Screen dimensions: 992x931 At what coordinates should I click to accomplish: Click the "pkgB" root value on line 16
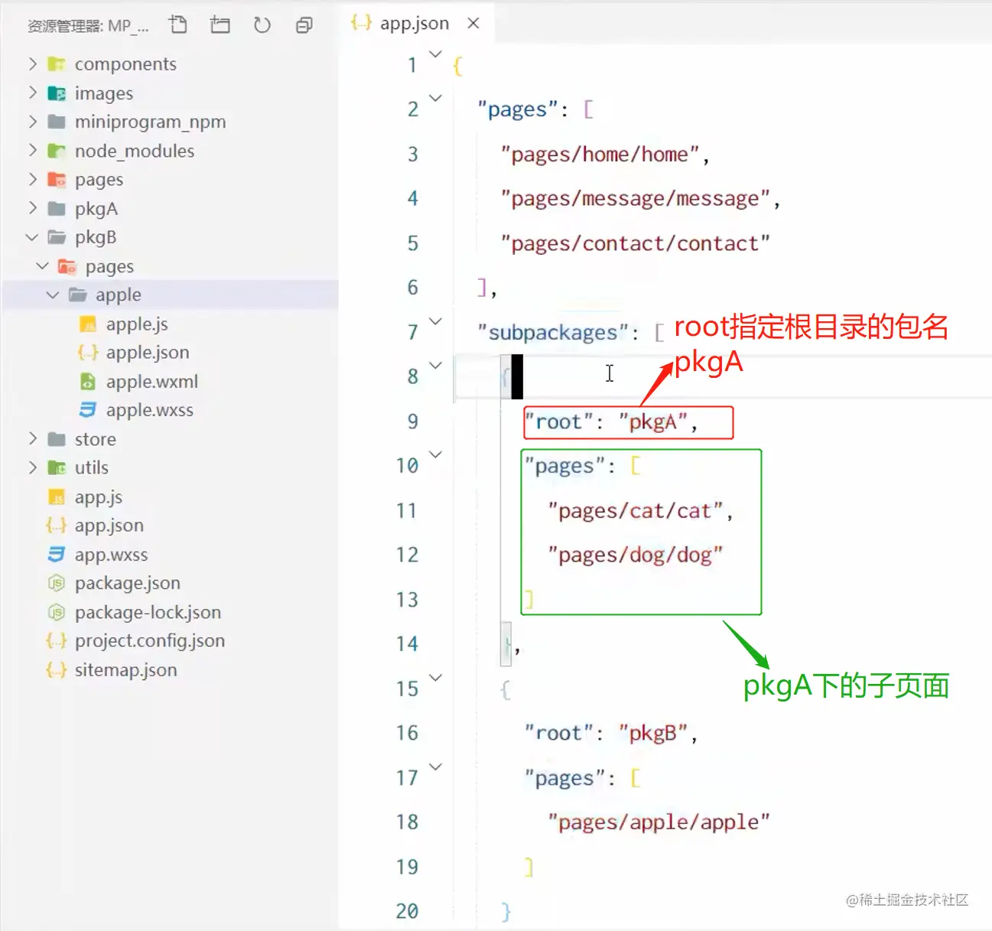click(652, 733)
